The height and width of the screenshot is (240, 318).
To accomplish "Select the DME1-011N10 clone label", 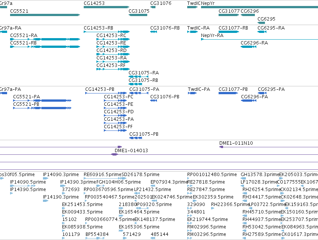I will pyautogui.click(x=236, y=143).
